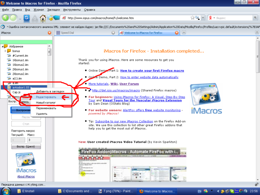Open the back/forward history dropdown arrow
This screenshot has height=195, width=260.
(20, 19)
